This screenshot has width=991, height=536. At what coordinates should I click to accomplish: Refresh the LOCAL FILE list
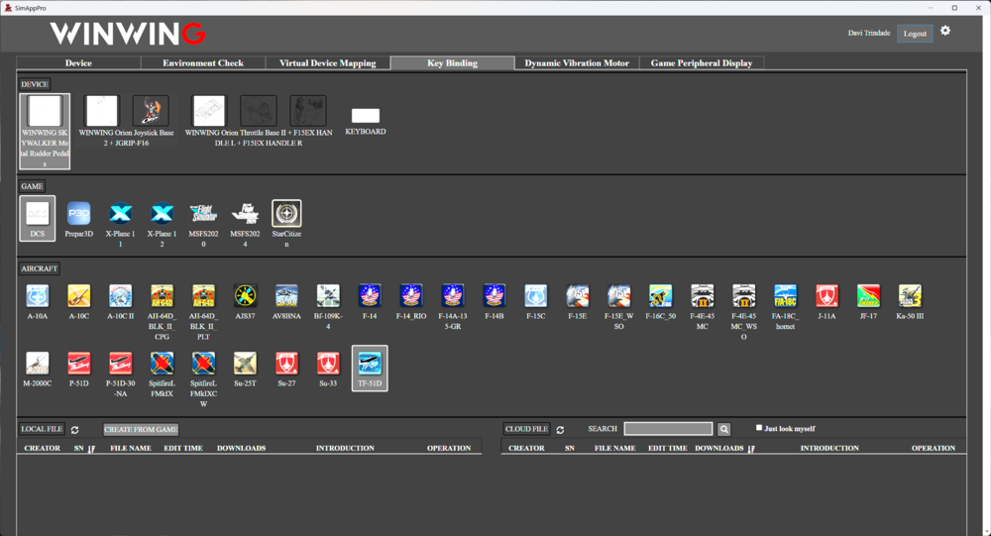(x=74, y=430)
